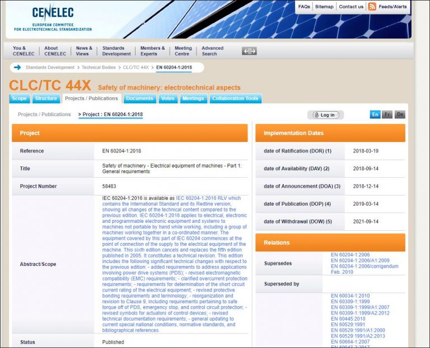Click the navigation expand arrows icon
This screenshot has width=430, height=348.
point(249,51)
